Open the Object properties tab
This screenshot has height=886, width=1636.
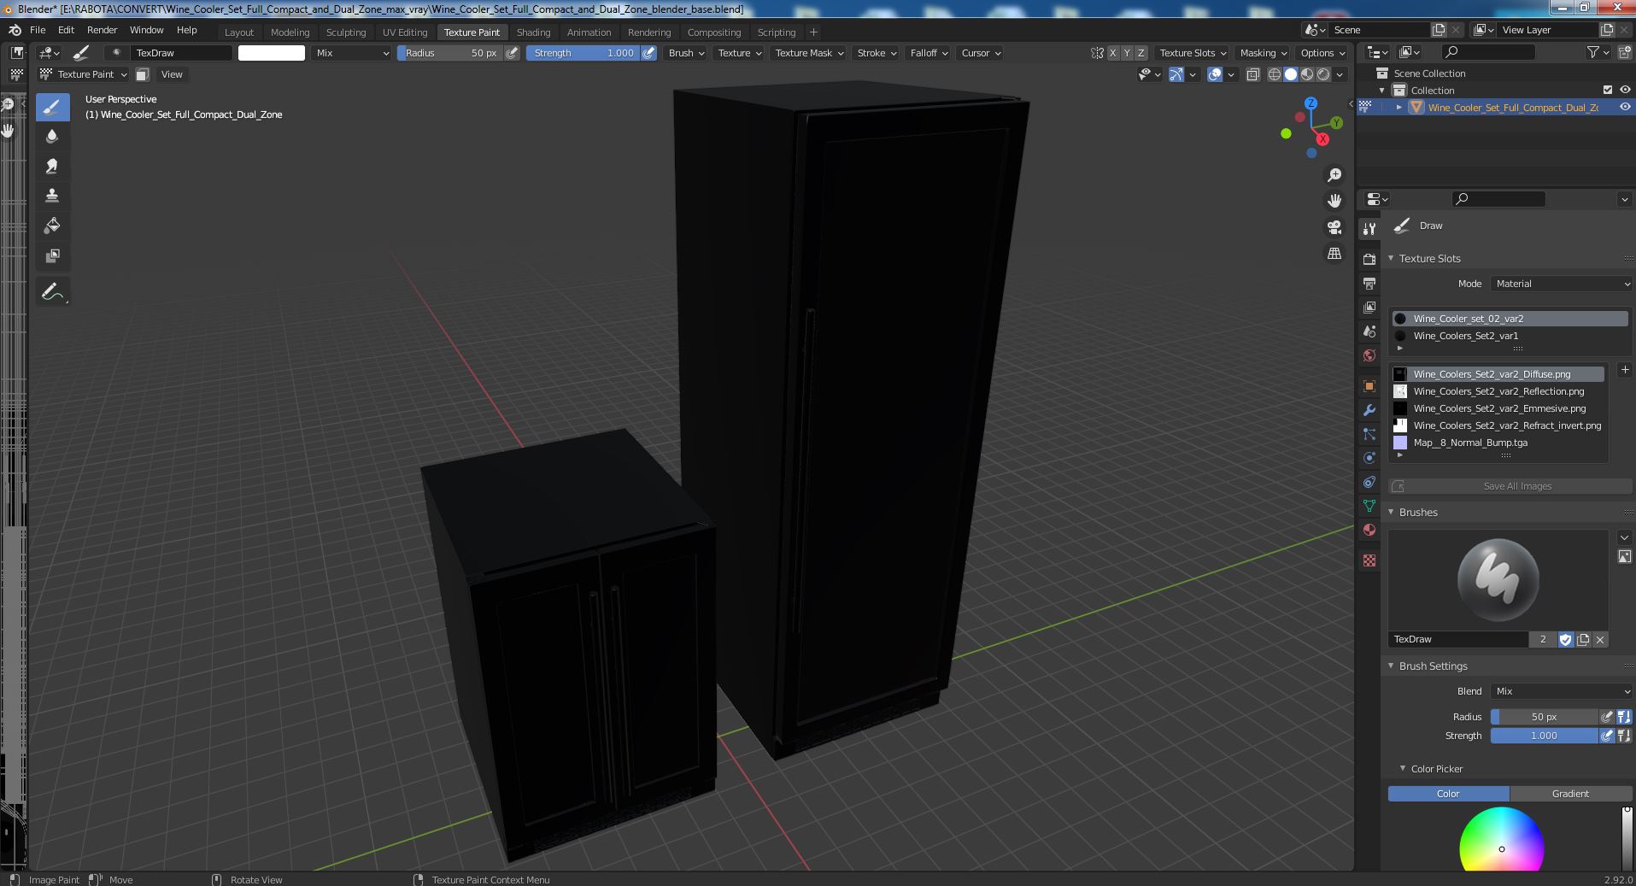point(1369,386)
